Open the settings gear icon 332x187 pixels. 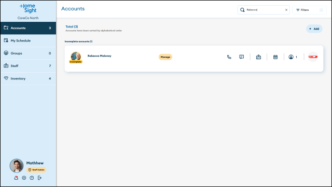[x=24, y=178]
